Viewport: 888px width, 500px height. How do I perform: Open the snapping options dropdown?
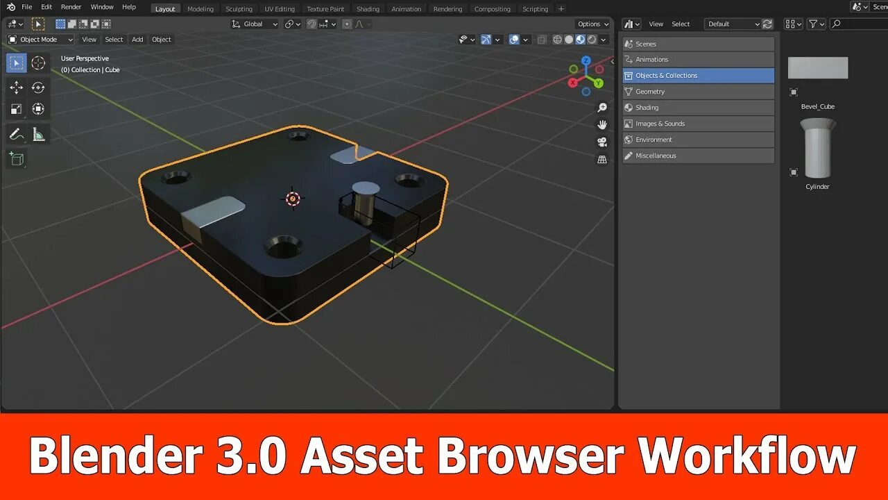[327, 24]
